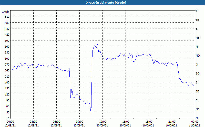Select the '450' y-axis value
The image size is (205, 128).
point(7,29)
